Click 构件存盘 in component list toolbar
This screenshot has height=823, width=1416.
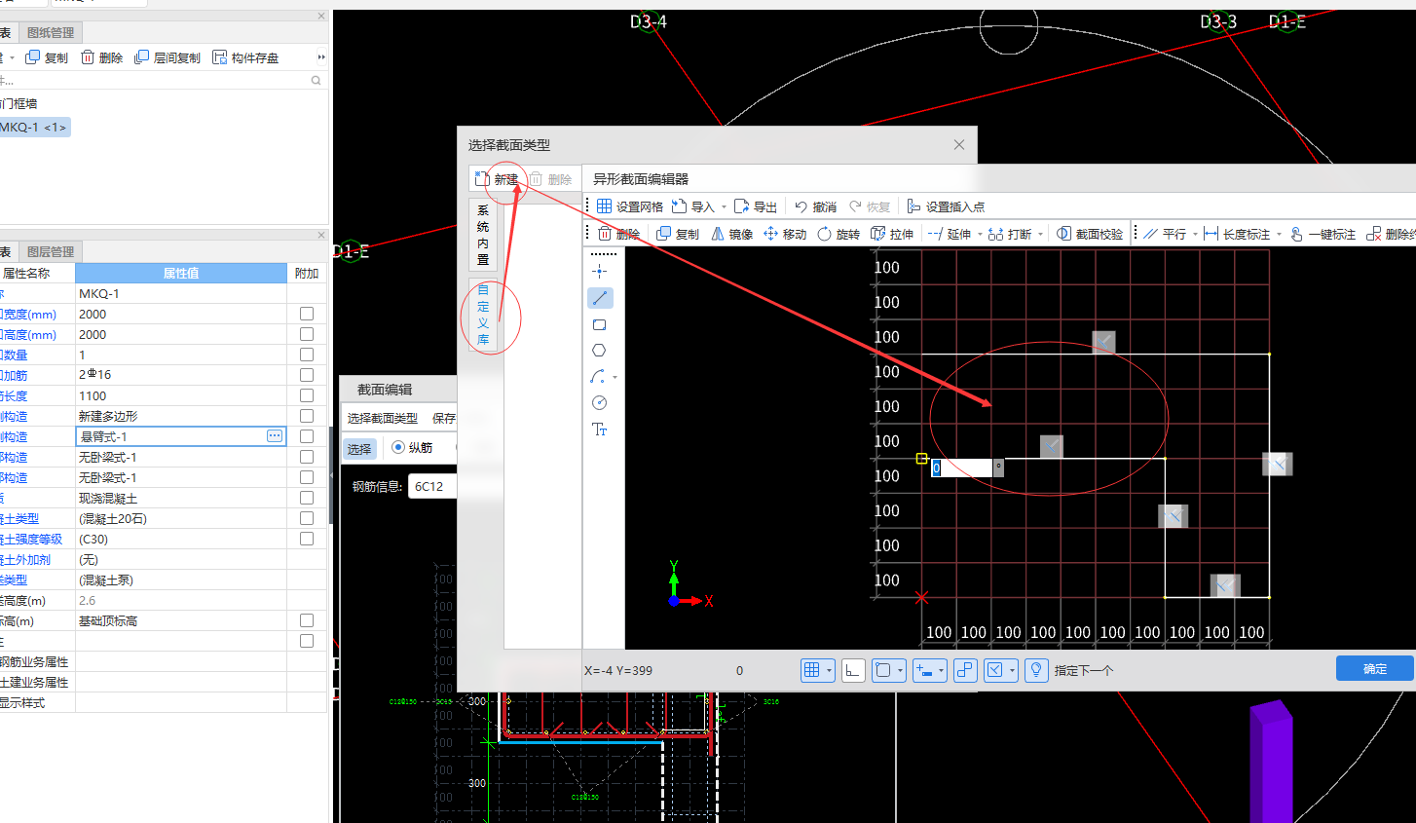pos(245,57)
